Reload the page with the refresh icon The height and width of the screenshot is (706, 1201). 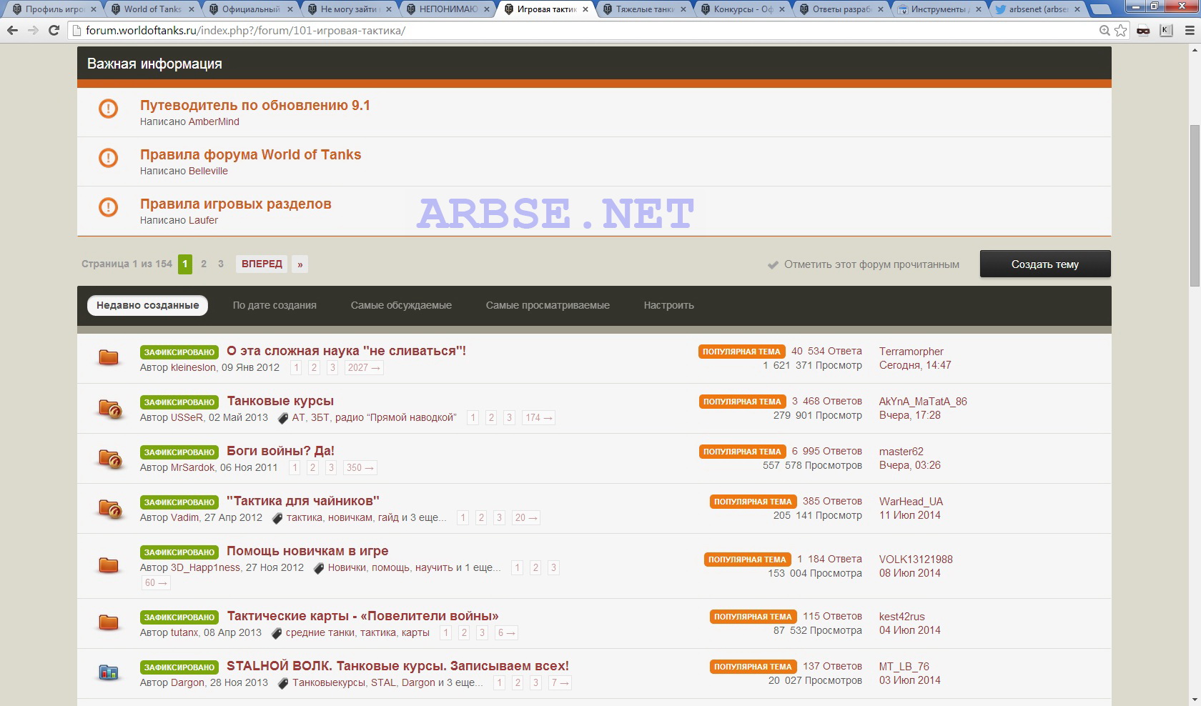point(54,31)
